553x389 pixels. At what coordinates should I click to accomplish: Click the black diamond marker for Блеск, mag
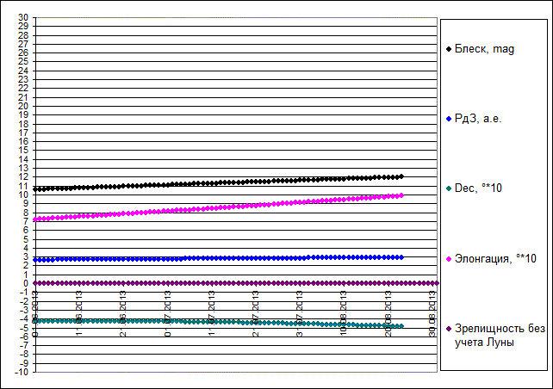click(449, 49)
